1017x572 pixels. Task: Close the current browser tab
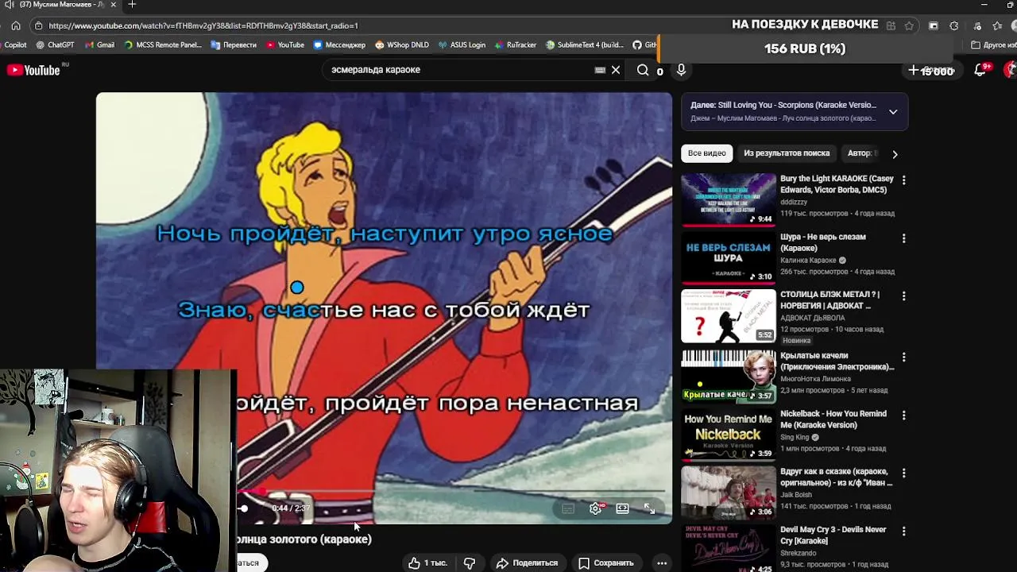point(113,5)
